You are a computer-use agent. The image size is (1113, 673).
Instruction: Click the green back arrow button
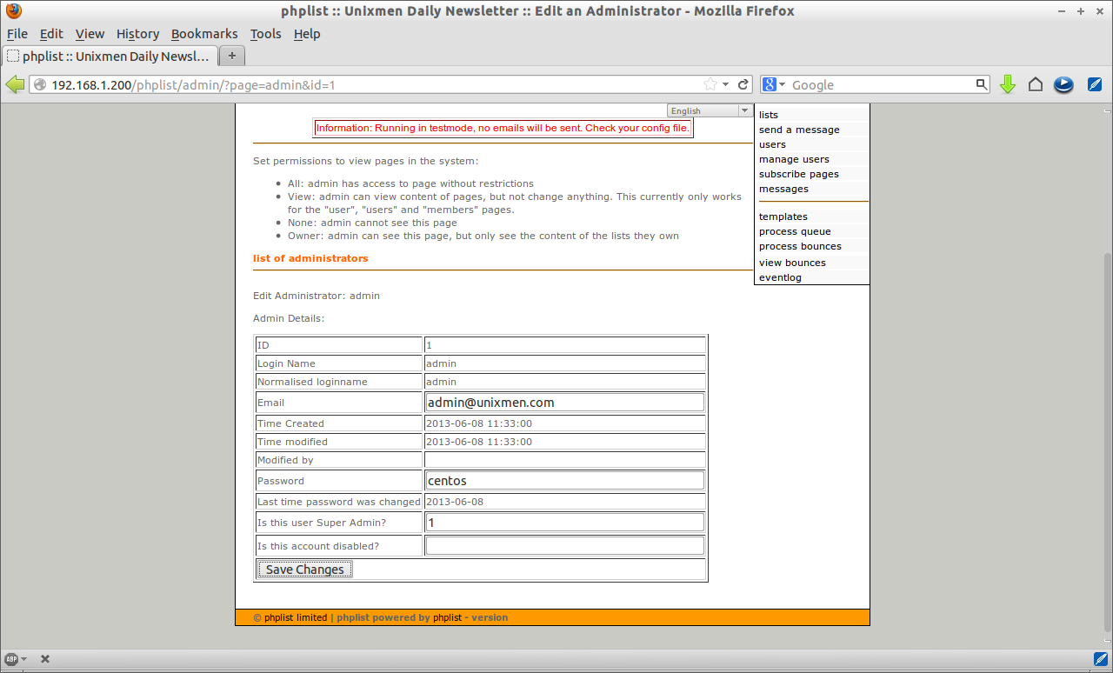(15, 84)
